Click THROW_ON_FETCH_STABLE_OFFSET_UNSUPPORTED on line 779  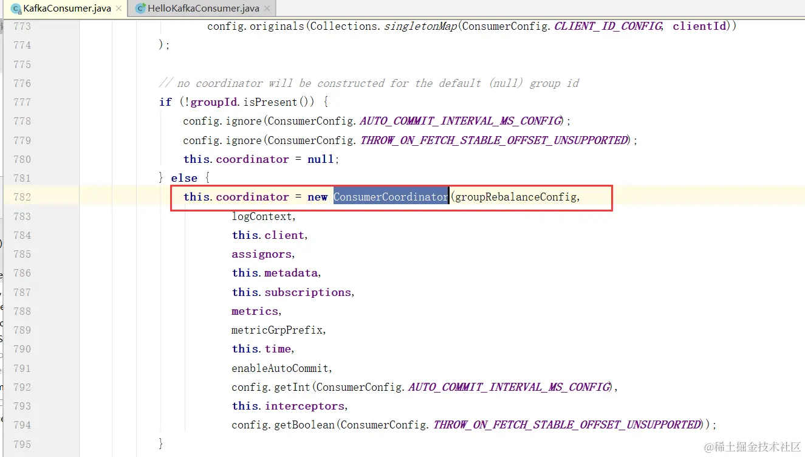click(493, 140)
